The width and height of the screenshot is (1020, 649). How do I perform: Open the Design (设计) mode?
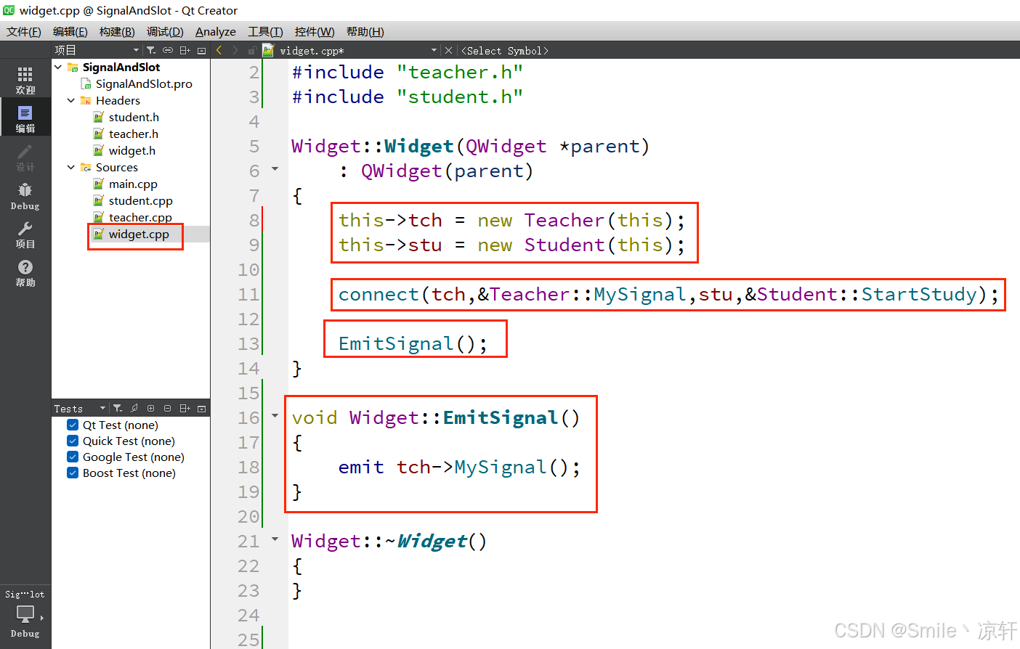click(25, 157)
